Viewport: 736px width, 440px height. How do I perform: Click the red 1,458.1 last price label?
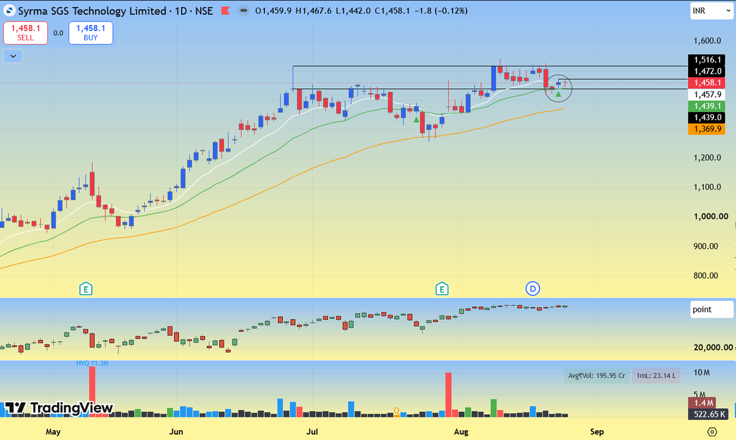707,83
